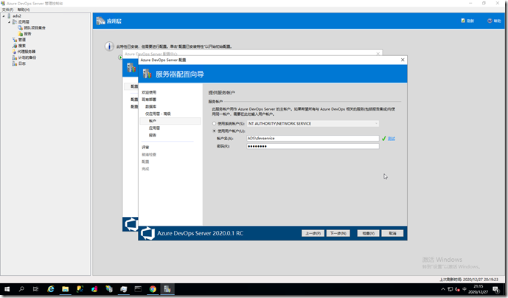The height and width of the screenshot is (298, 508).
Task: Click the 下一步(N) button
Action: point(338,233)
